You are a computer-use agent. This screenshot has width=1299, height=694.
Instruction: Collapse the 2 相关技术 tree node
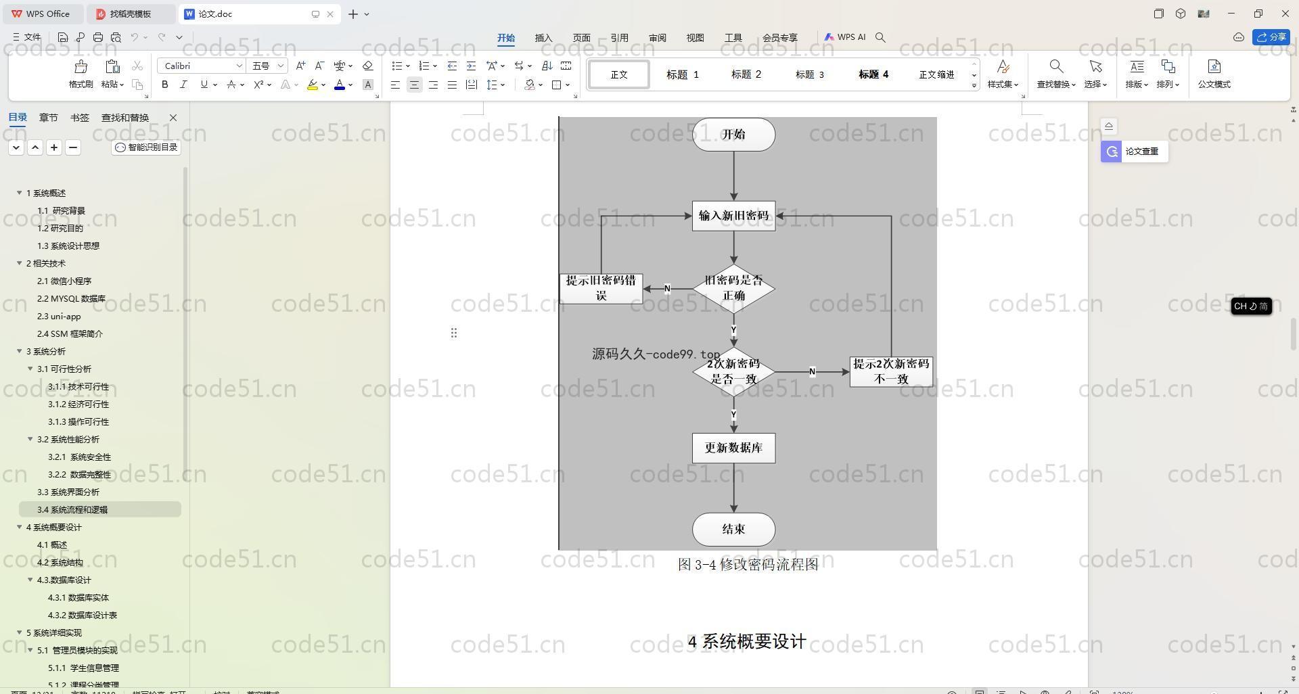(x=20, y=263)
